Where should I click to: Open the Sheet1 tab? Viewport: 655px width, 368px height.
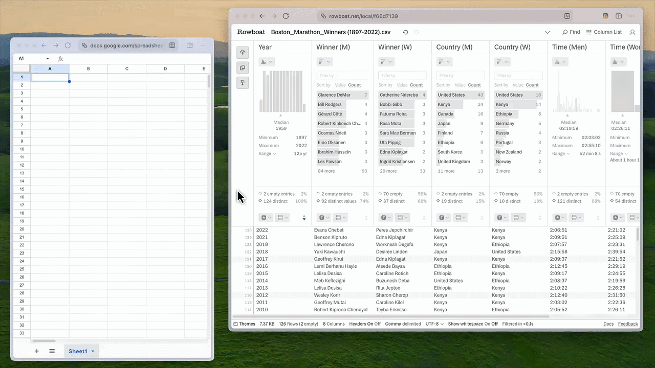point(78,351)
